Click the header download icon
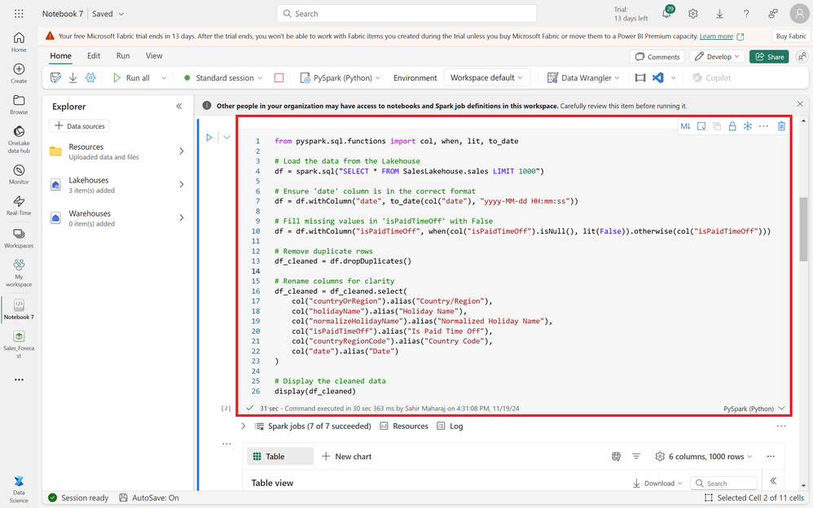This screenshot has height=508, width=813. click(x=719, y=14)
